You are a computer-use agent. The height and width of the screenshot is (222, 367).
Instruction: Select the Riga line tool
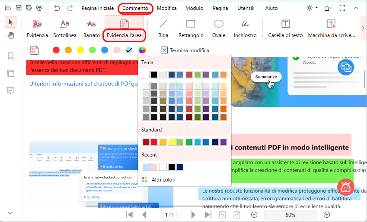163,29
